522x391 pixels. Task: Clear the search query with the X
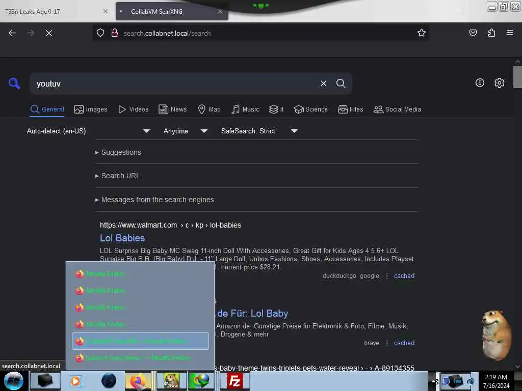(323, 83)
